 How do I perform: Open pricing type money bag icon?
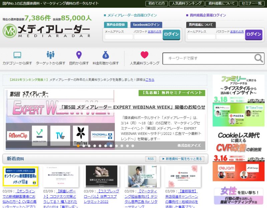[x=105, y=55]
